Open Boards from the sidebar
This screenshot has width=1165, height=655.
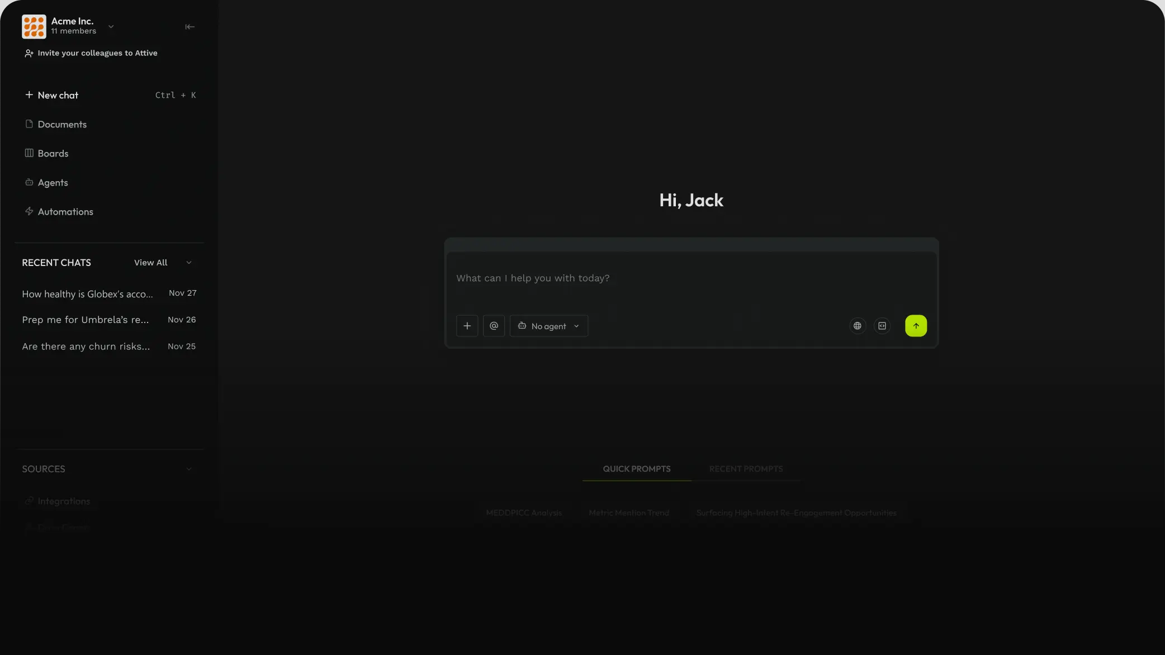pyautogui.click(x=53, y=154)
